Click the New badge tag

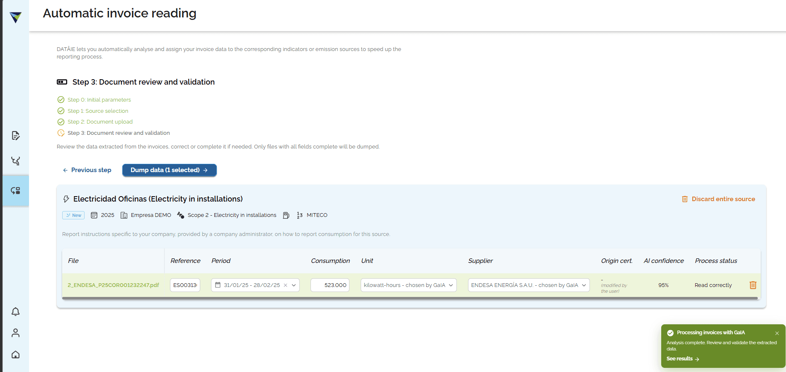click(x=73, y=215)
